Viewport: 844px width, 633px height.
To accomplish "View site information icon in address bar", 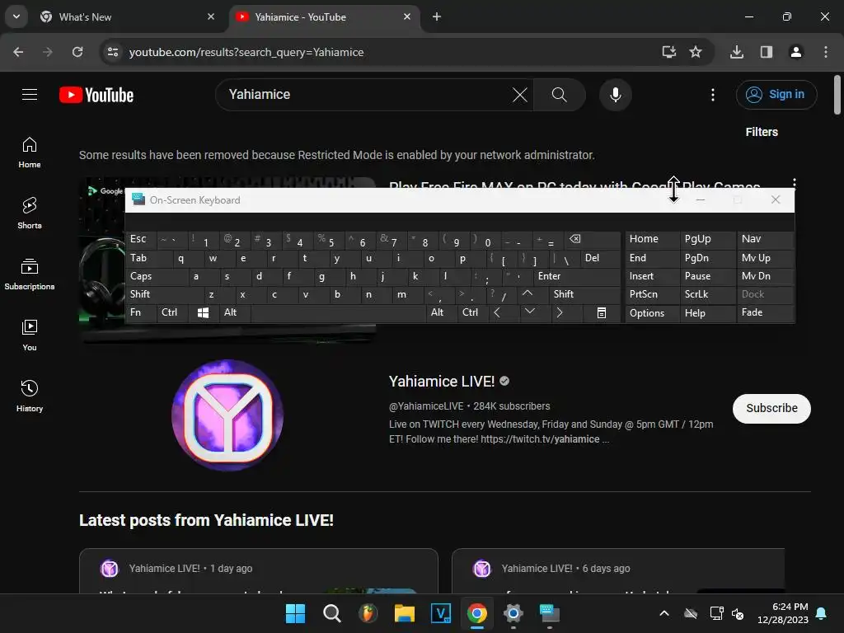I will click(113, 52).
